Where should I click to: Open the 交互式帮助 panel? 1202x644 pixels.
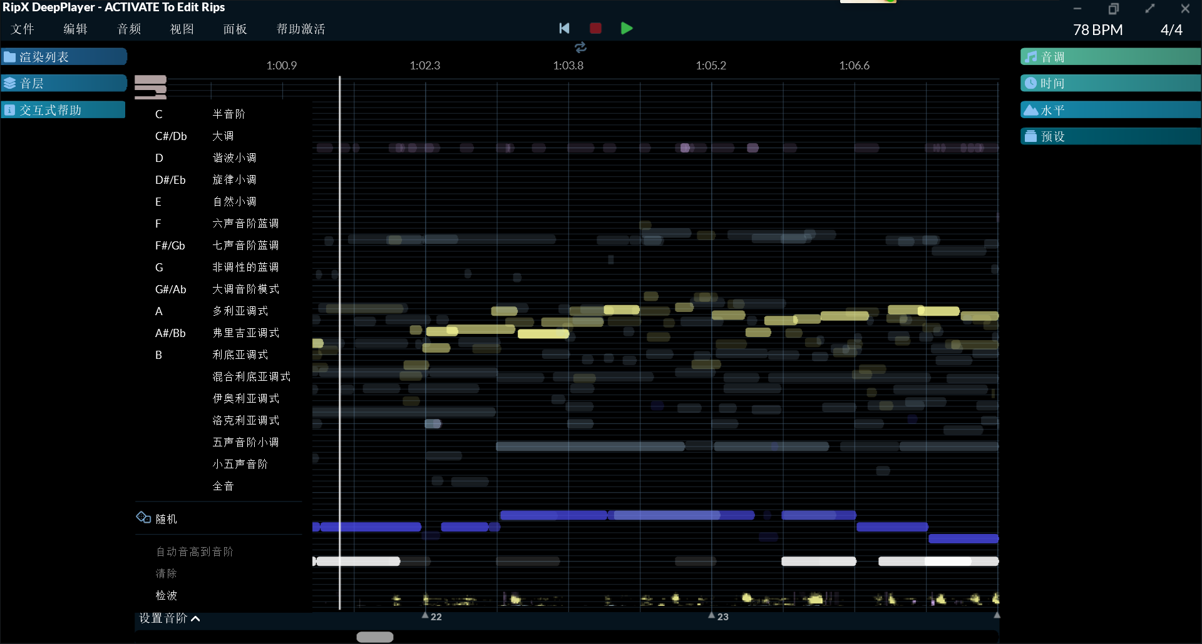(x=64, y=110)
